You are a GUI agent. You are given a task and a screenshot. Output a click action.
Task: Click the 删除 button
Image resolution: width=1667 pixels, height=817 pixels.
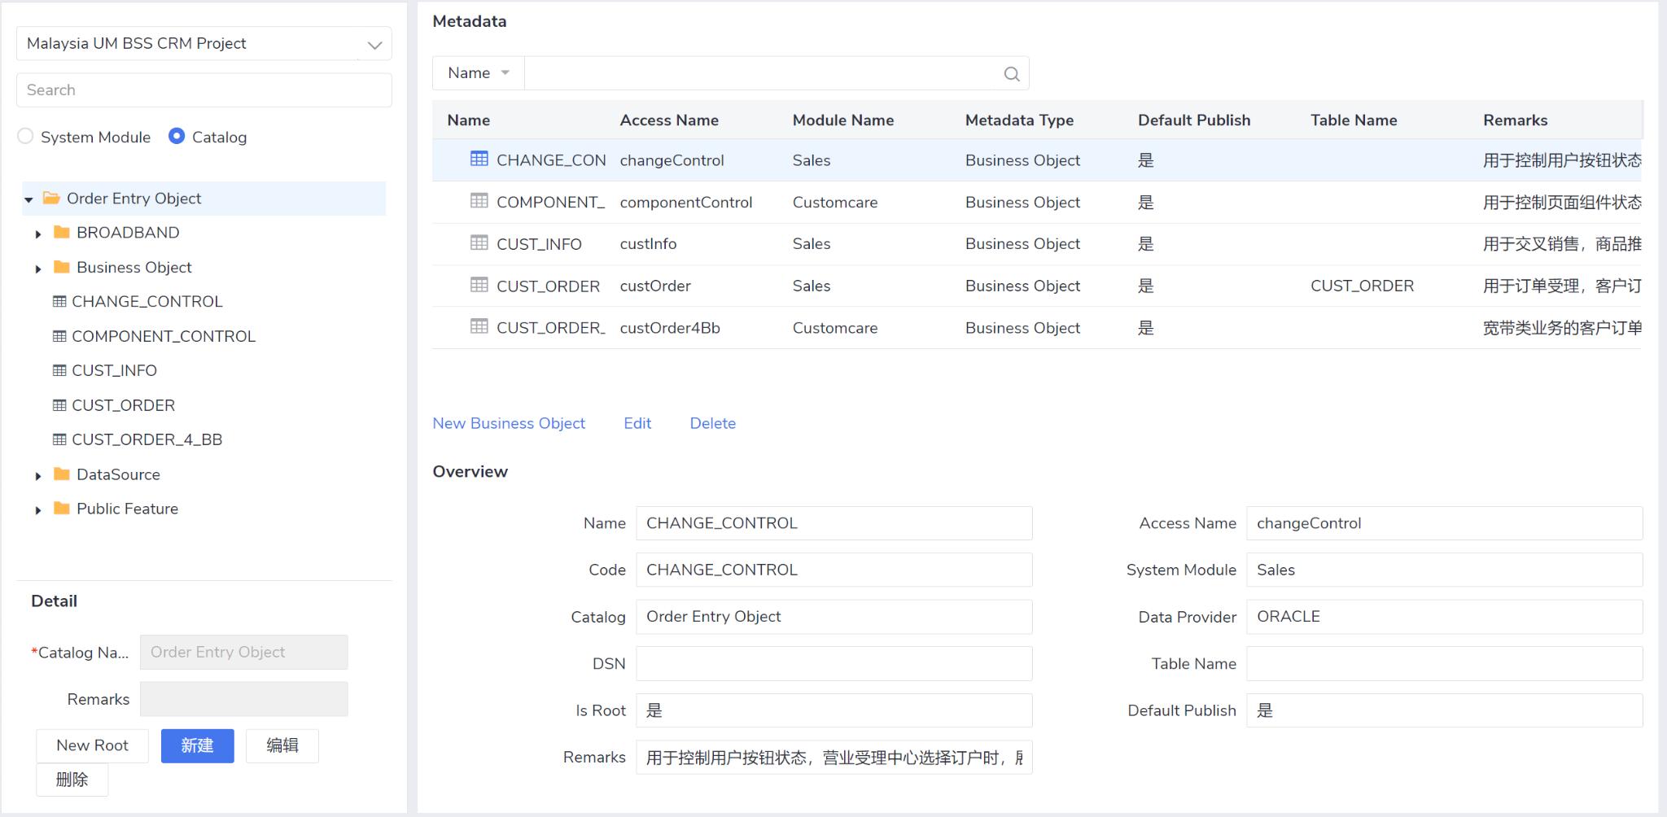click(x=72, y=780)
